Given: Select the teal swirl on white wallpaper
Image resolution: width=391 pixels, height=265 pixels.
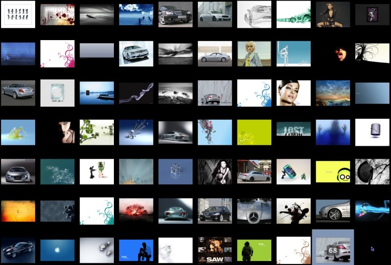Looking at the screenshot, I should coord(97,211).
